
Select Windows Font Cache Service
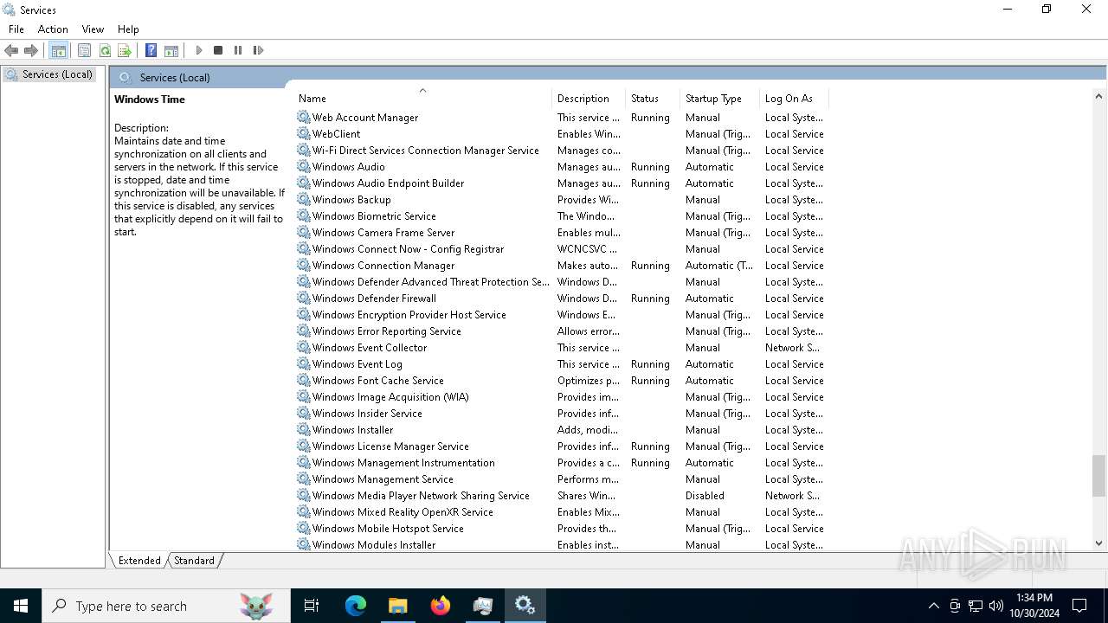[561, 380]
